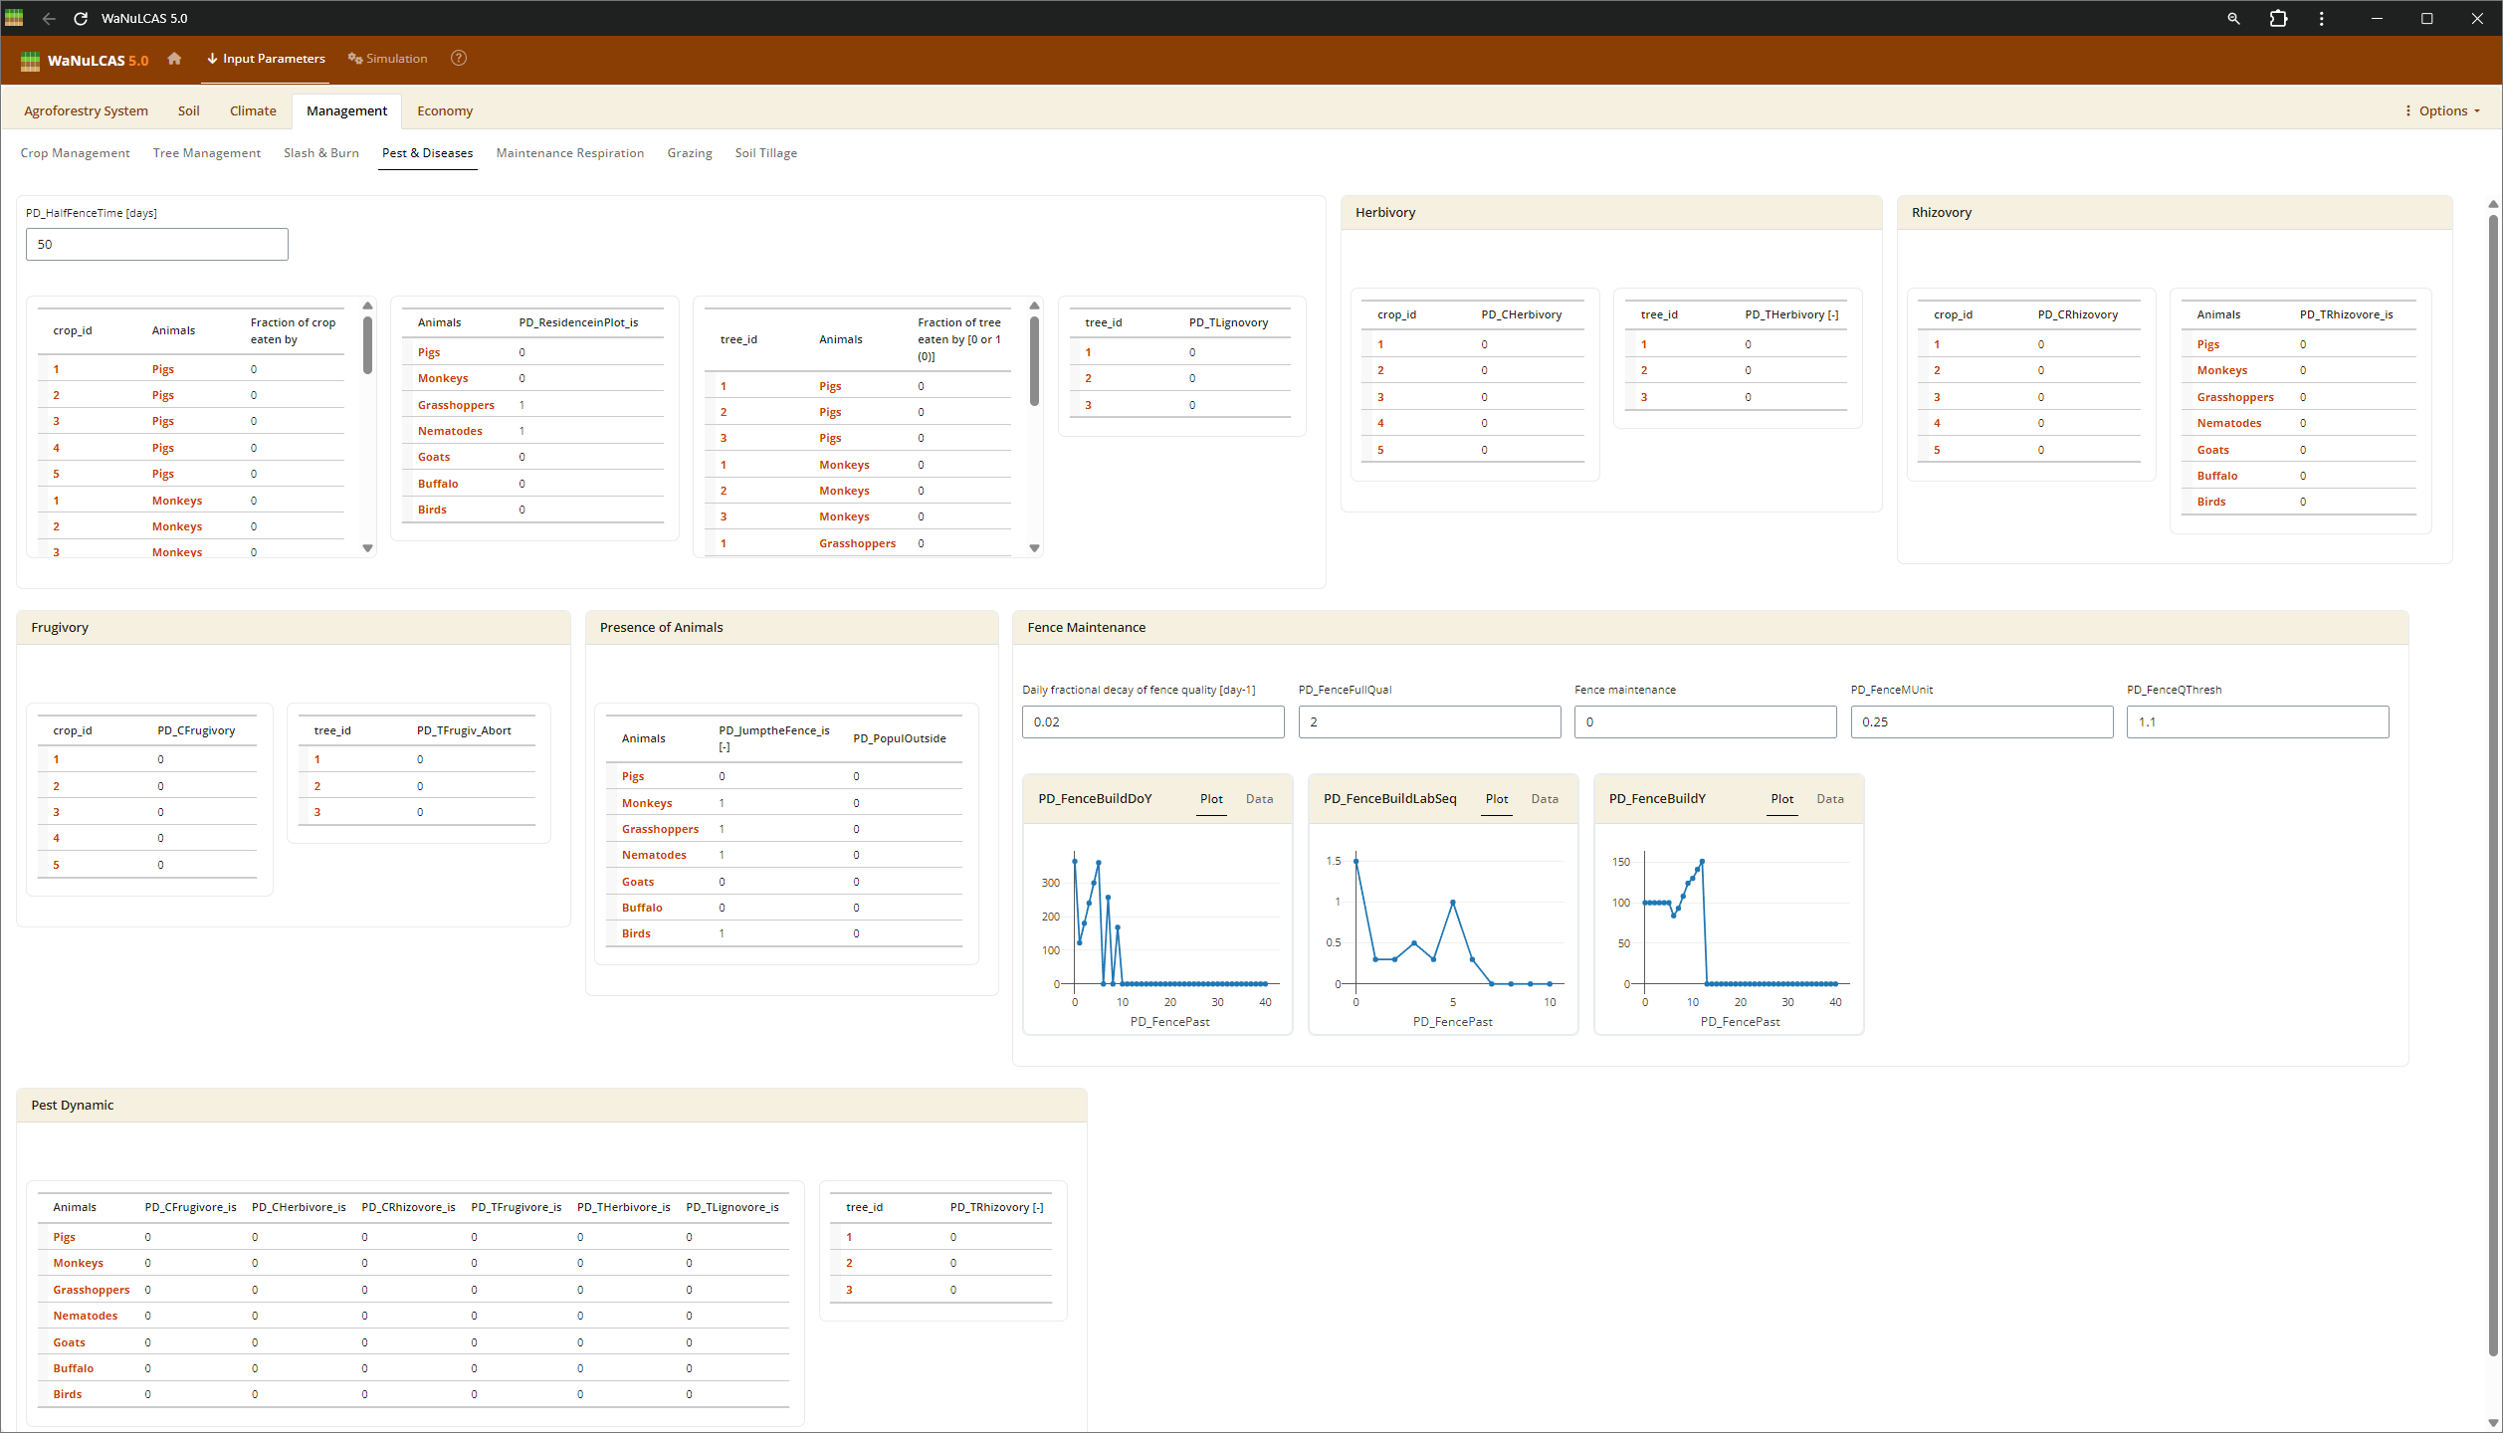Open the Tree Management sub-tab
Image resolution: width=2503 pixels, height=1433 pixels.
[x=206, y=153]
